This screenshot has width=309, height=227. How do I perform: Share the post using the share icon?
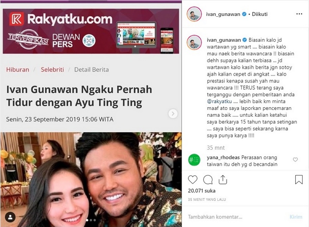tap(223, 179)
